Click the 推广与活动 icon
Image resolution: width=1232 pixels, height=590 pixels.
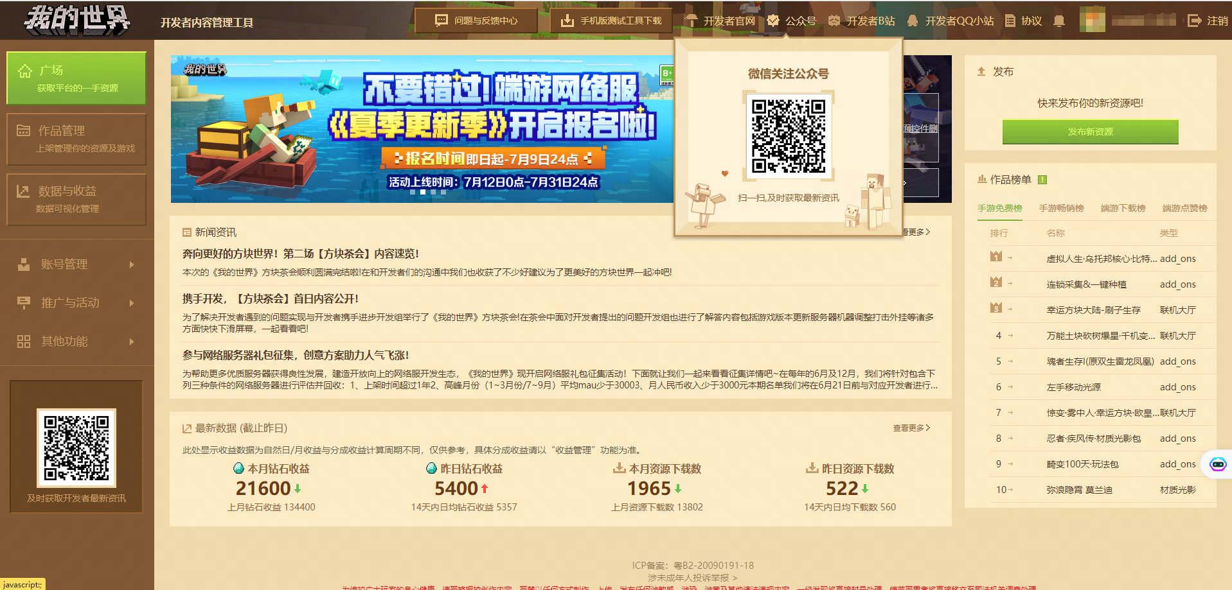tap(24, 303)
